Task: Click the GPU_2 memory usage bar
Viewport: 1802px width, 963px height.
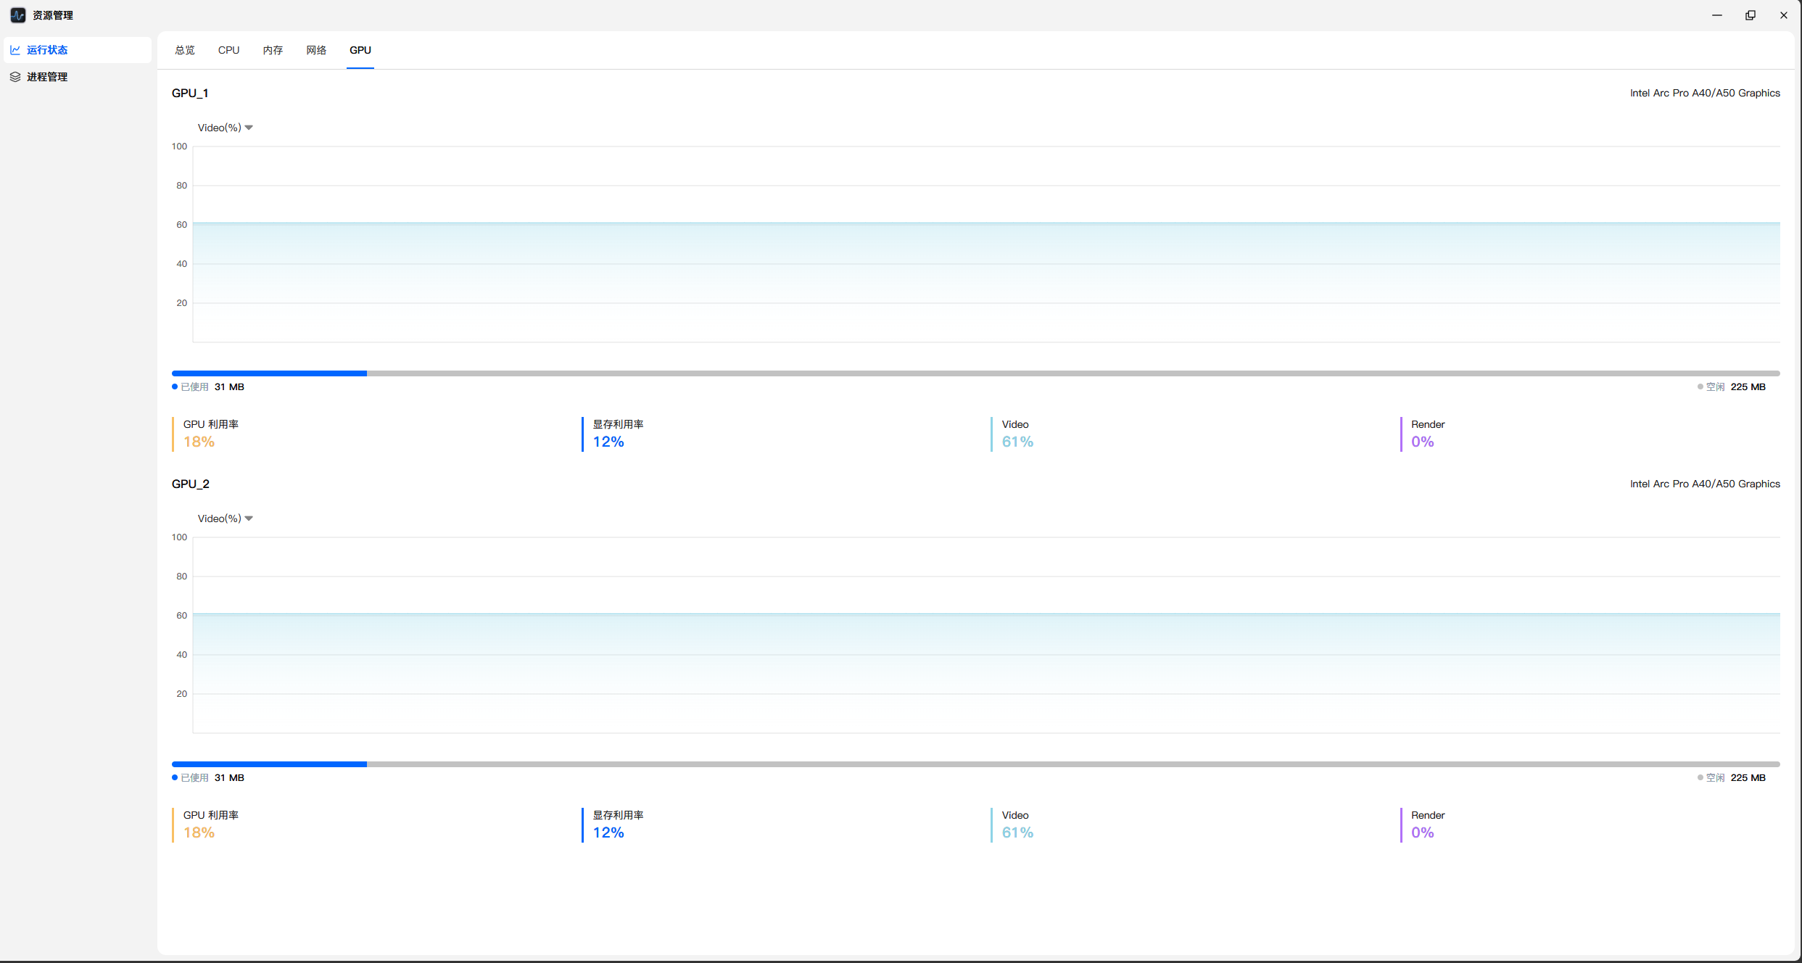Action: coord(976,764)
